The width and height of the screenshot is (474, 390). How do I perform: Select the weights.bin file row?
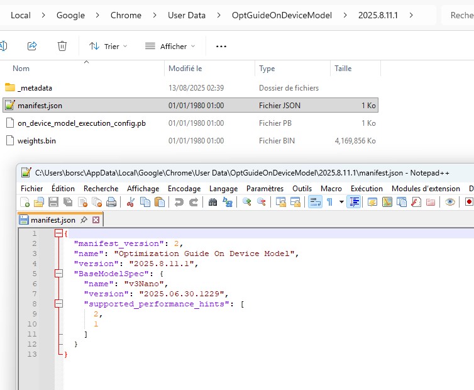(190, 141)
